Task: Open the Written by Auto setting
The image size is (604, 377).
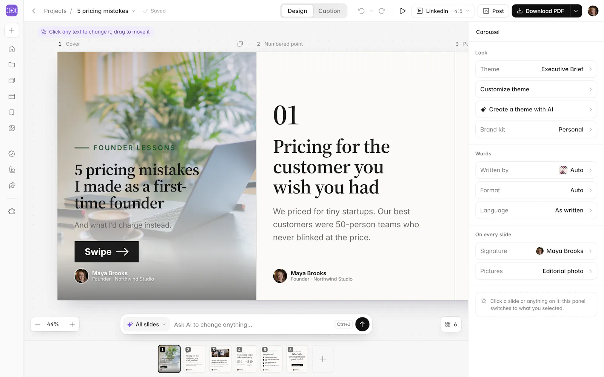Action: coord(536,170)
